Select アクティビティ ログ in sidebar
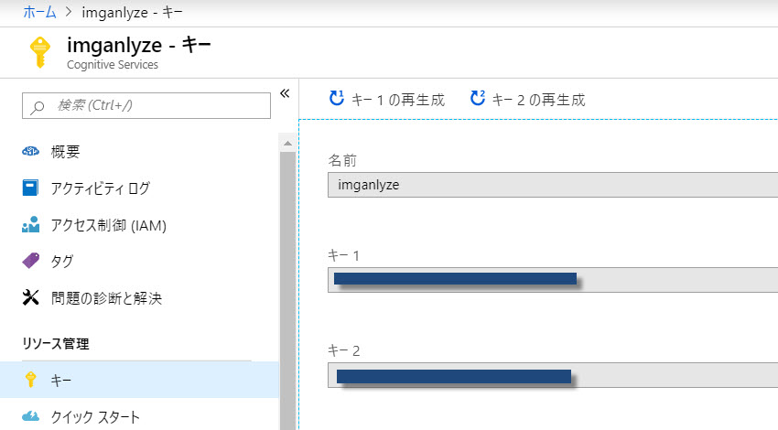This screenshot has width=778, height=430. click(x=101, y=188)
